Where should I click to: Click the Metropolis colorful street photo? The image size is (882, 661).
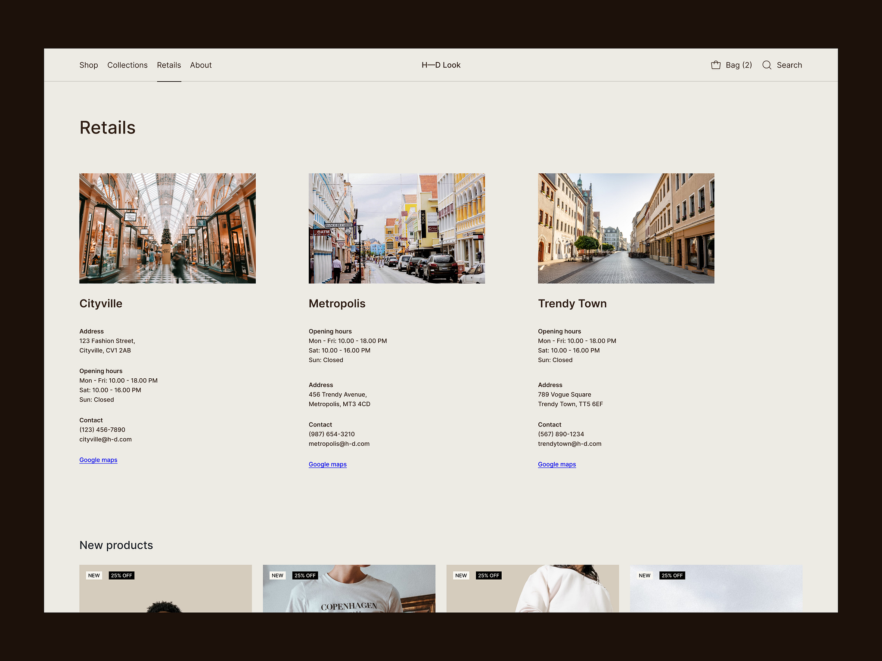(x=396, y=229)
